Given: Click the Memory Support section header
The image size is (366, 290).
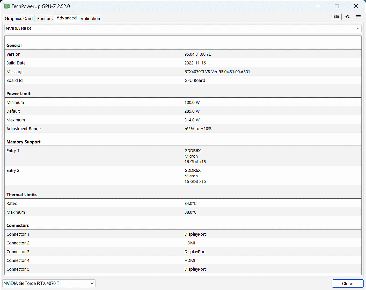Looking at the screenshot, I should pos(23,142).
